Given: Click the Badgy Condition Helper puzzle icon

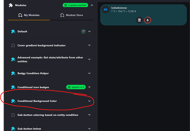Looking at the screenshot, I should (x=13, y=73).
